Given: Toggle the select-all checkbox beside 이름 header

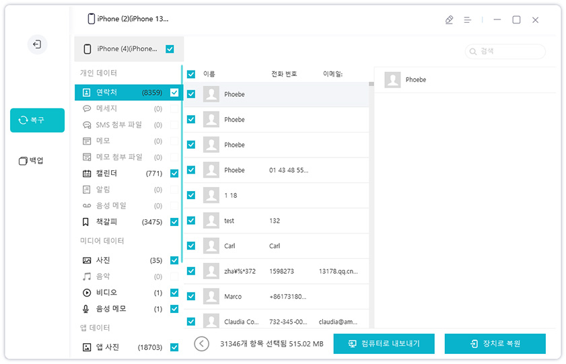Looking at the screenshot, I should pyautogui.click(x=191, y=74).
